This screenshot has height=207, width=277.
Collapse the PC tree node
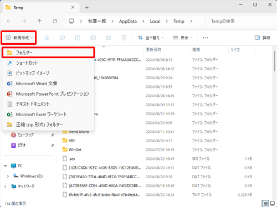point(6,166)
